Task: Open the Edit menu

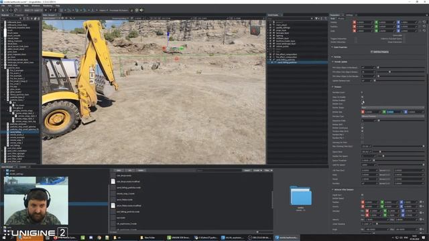Action: point(10,6)
